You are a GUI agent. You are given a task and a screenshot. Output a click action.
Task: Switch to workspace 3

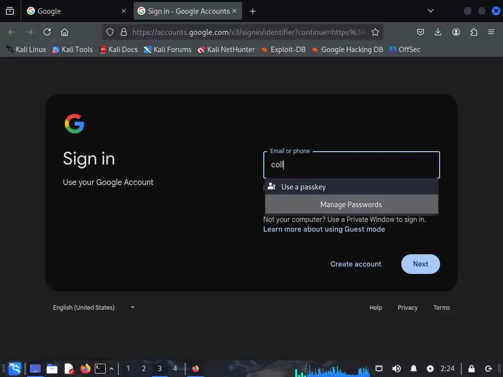(x=160, y=369)
